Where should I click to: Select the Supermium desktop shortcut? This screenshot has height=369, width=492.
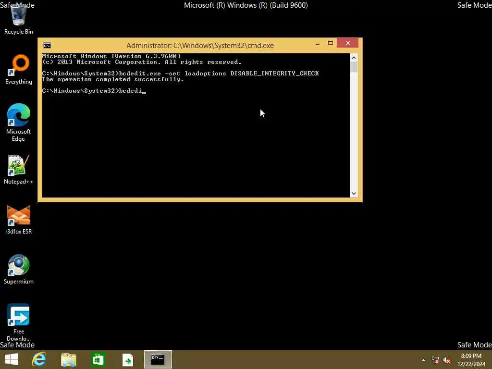pyautogui.click(x=19, y=269)
